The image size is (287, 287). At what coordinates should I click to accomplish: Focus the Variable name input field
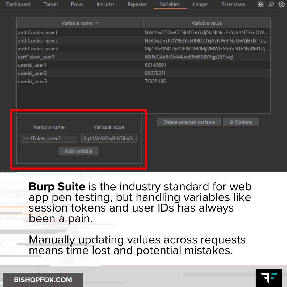point(49,138)
